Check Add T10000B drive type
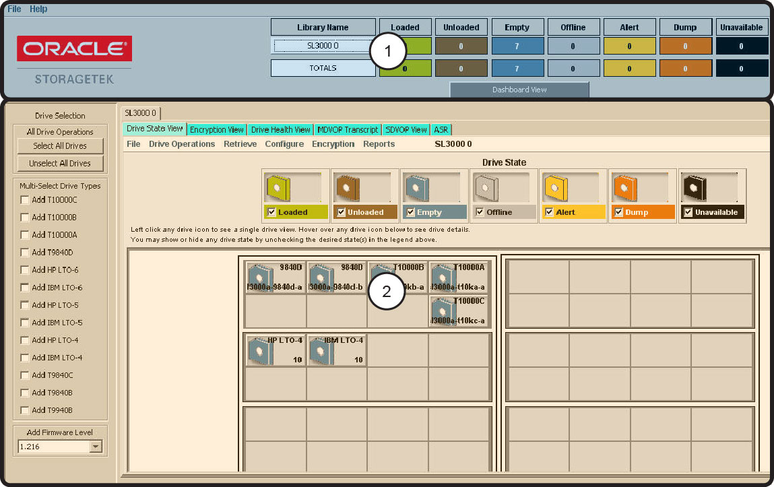Image resolution: width=774 pixels, height=487 pixels. (25, 217)
